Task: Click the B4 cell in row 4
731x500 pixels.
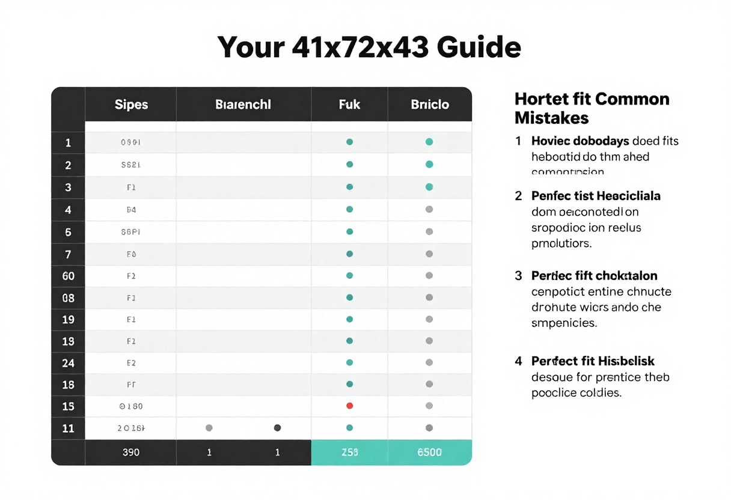Action: 131,210
